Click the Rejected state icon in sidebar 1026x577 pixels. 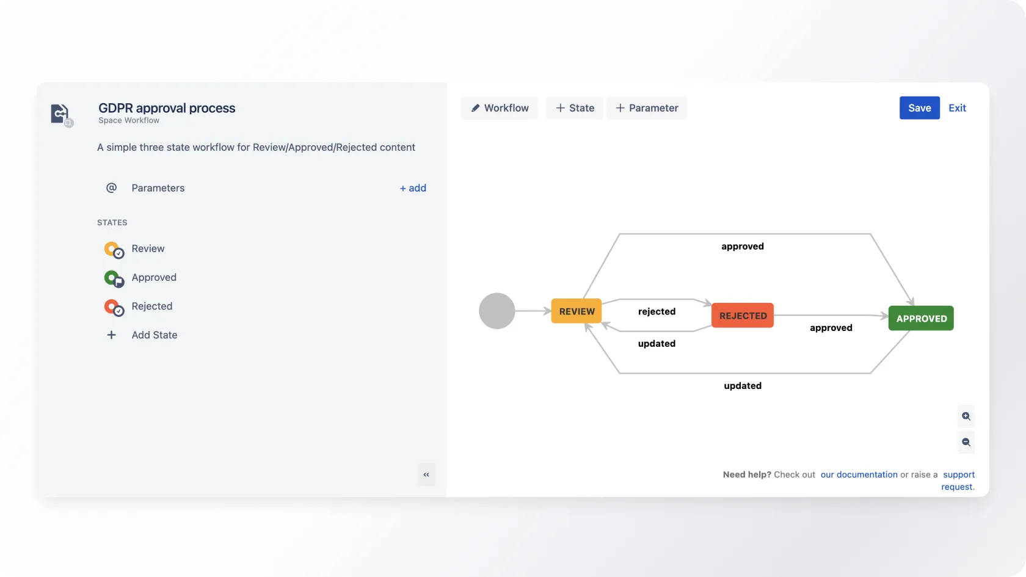114,307
